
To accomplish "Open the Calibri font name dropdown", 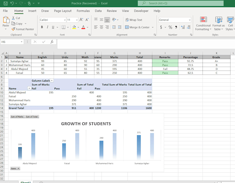I will [65, 20].
